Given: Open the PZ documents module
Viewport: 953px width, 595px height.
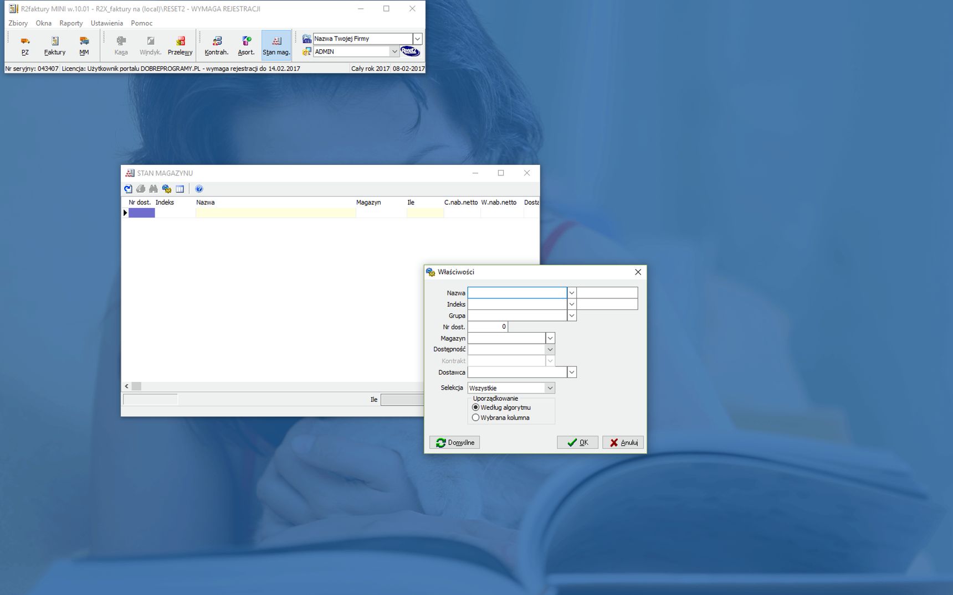Looking at the screenshot, I should (25, 45).
